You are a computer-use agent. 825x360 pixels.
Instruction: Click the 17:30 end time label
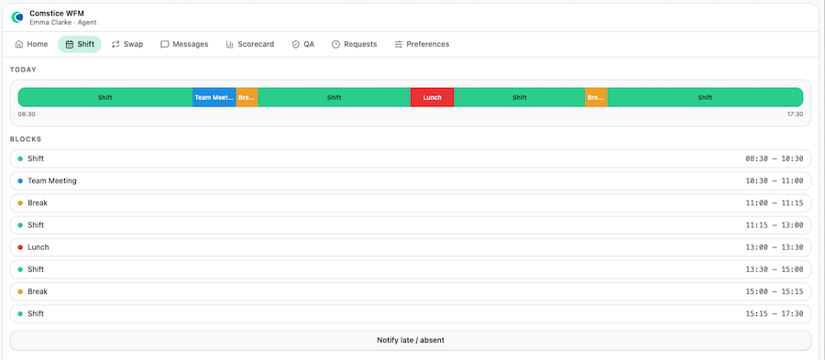click(795, 114)
